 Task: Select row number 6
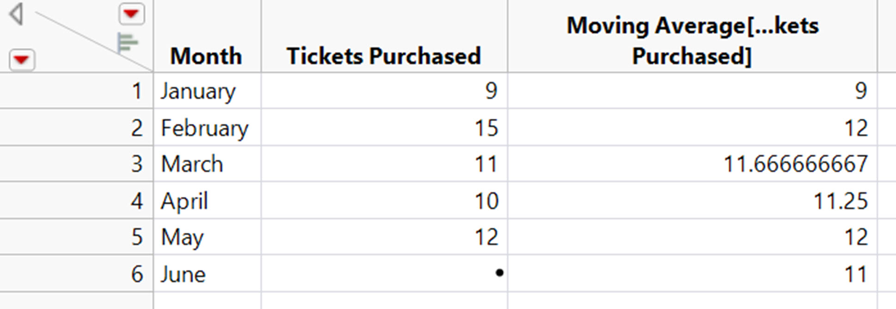click(x=76, y=274)
